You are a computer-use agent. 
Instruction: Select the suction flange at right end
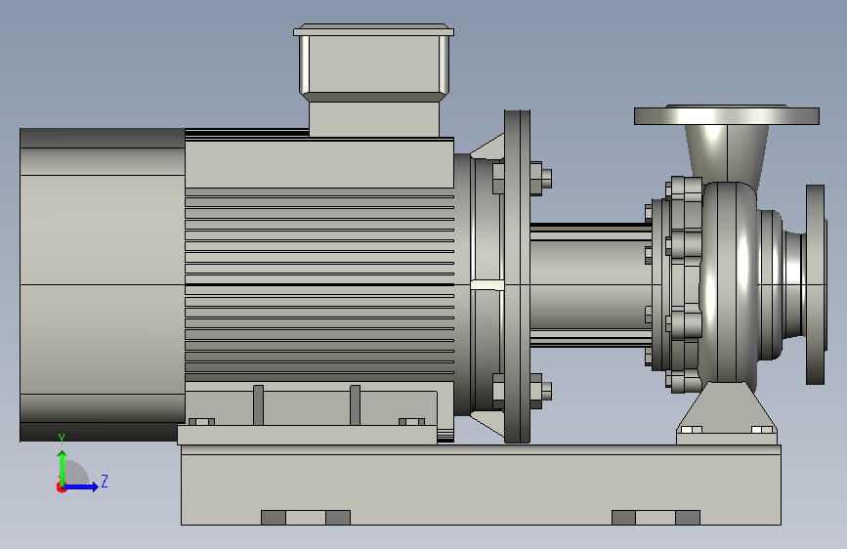816,285
